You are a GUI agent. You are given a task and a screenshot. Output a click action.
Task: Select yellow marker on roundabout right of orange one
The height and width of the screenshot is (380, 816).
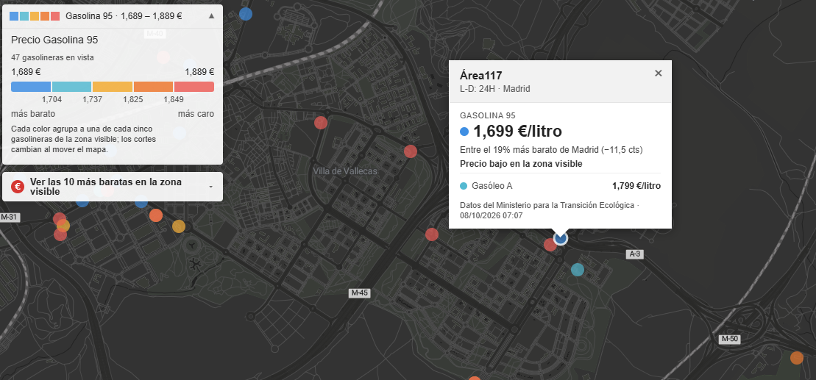click(x=179, y=226)
